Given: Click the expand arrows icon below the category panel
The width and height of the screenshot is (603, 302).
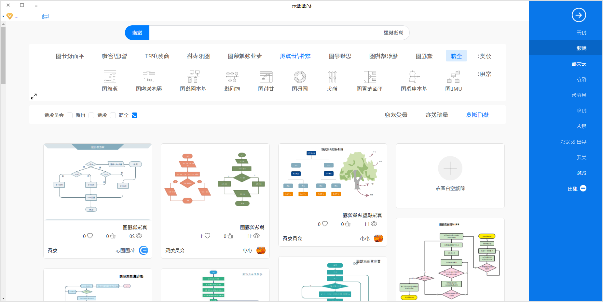Looking at the screenshot, I should pos(34,96).
